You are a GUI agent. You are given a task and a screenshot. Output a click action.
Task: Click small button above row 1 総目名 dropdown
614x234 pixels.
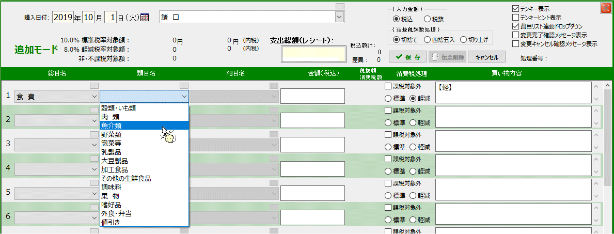(95, 85)
